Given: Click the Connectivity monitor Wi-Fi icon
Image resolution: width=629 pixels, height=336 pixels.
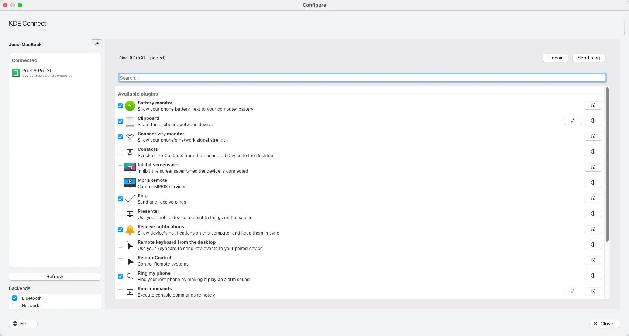Looking at the screenshot, I should click(130, 137).
